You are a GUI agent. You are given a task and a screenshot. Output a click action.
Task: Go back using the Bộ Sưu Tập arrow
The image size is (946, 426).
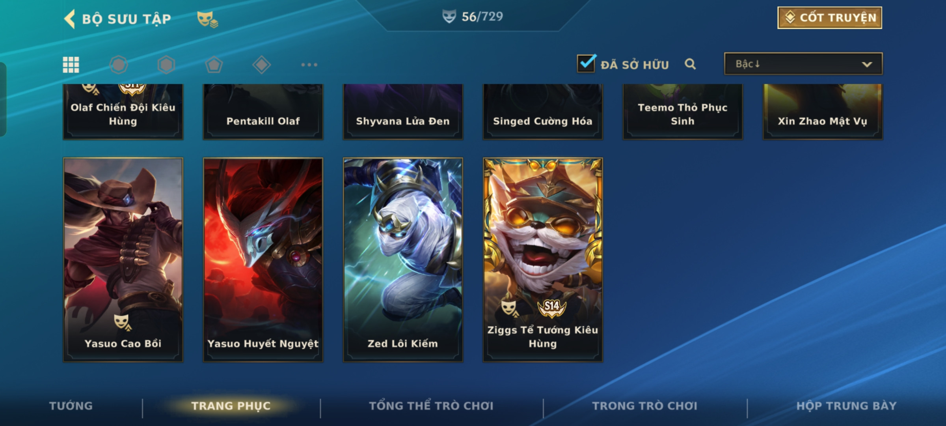tap(70, 19)
